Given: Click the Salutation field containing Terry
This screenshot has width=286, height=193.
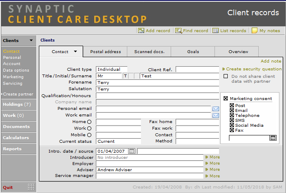Looking at the screenshot, I should click(x=157, y=89).
